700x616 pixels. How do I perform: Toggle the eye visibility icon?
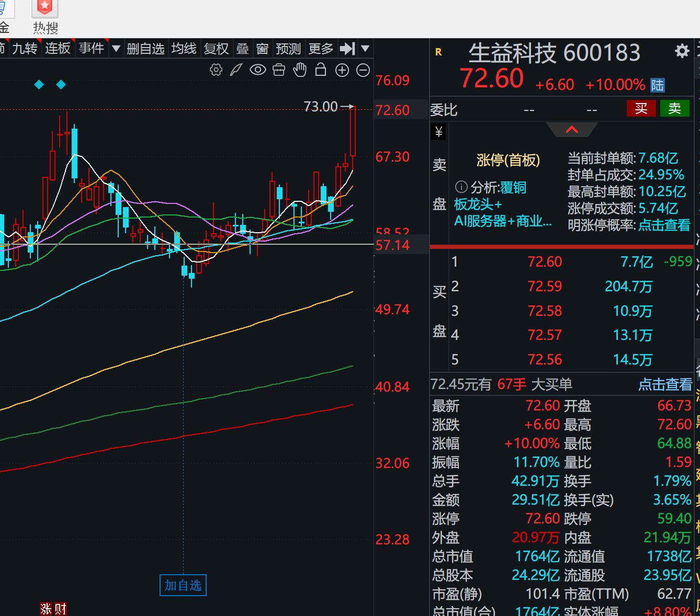coord(257,70)
